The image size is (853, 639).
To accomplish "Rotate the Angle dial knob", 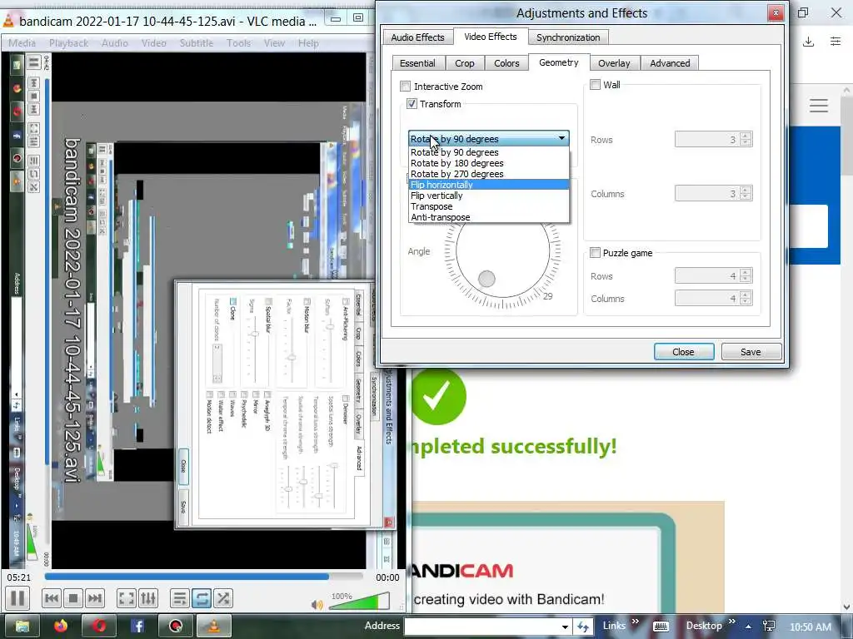I will pos(486,279).
